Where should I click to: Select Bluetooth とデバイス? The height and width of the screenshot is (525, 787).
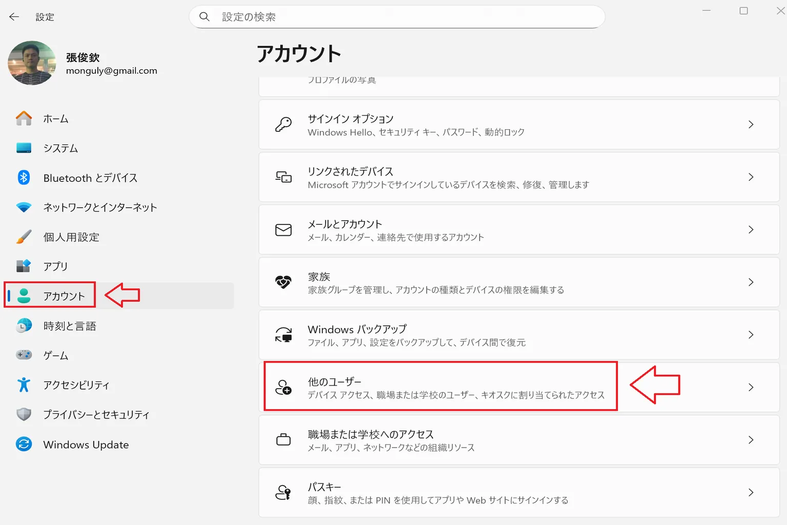pos(90,178)
